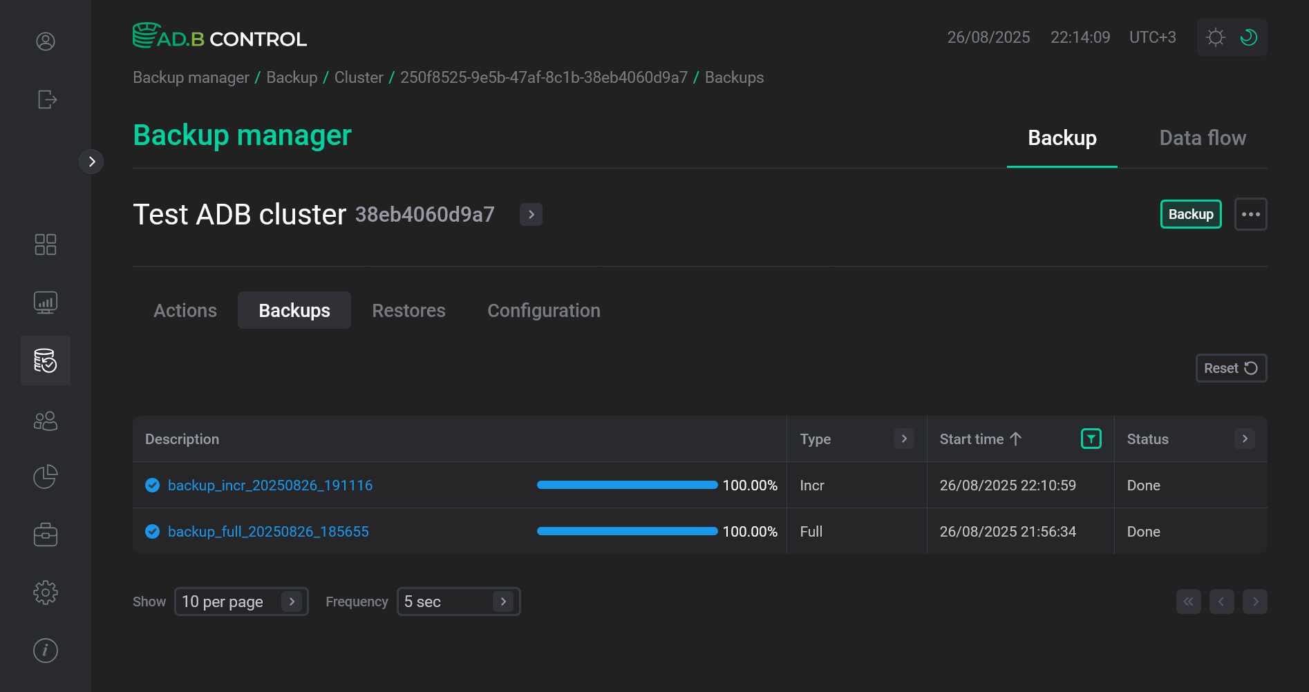The height and width of the screenshot is (692, 1309).
Task: Open backup_incr_20250826_191116 link
Action: point(270,486)
